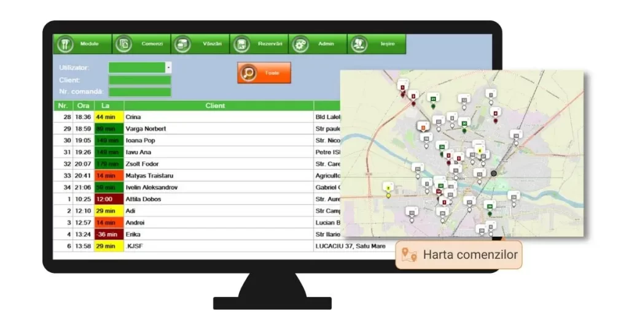Click the fork-and-knife Module icon
The width and height of the screenshot is (629, 330).
tap(65, 44)
